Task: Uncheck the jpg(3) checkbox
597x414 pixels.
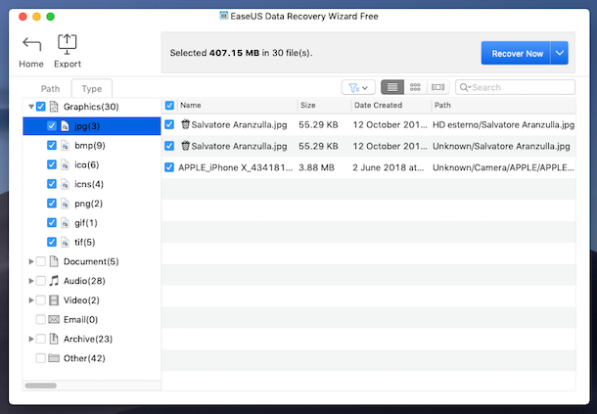Action: (52, 126)
